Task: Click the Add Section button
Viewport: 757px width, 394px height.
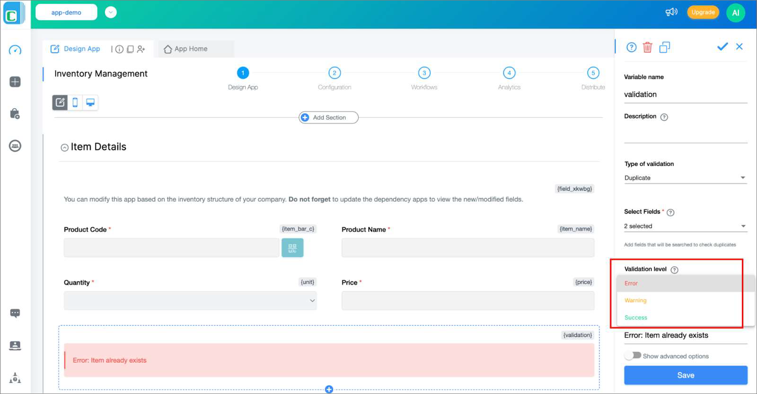Action: pyautogui.click(x=329, y=118)
